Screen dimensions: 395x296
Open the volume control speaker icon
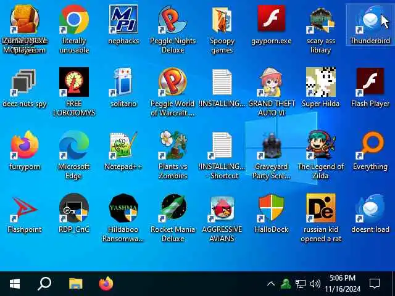315,284
